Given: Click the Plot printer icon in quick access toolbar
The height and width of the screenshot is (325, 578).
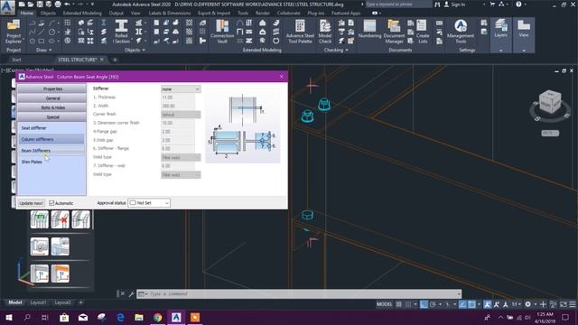Looking at the screenshot, I should click(x=58, y=5).
